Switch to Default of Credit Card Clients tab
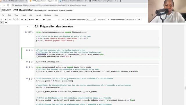Screen dimensions: 186x105 point(73,1)
